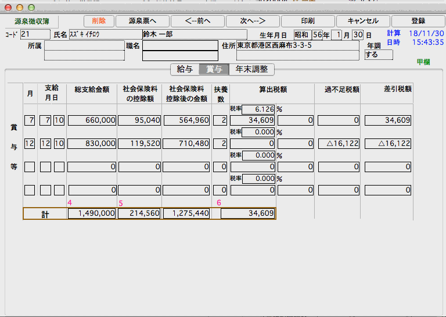Click the 年調 field showing する
446x317 pixels.
click(x=378, y=55)
